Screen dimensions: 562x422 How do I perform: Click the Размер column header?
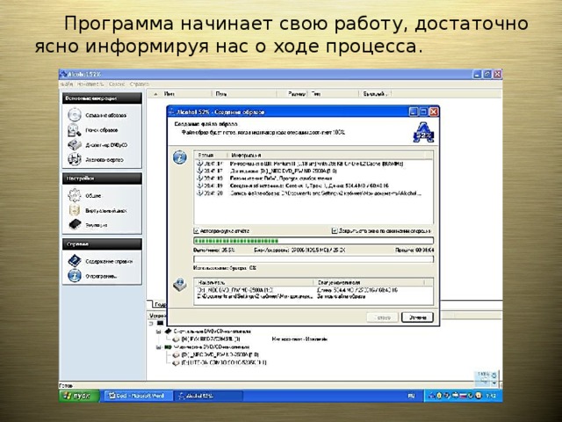point(292,94)
